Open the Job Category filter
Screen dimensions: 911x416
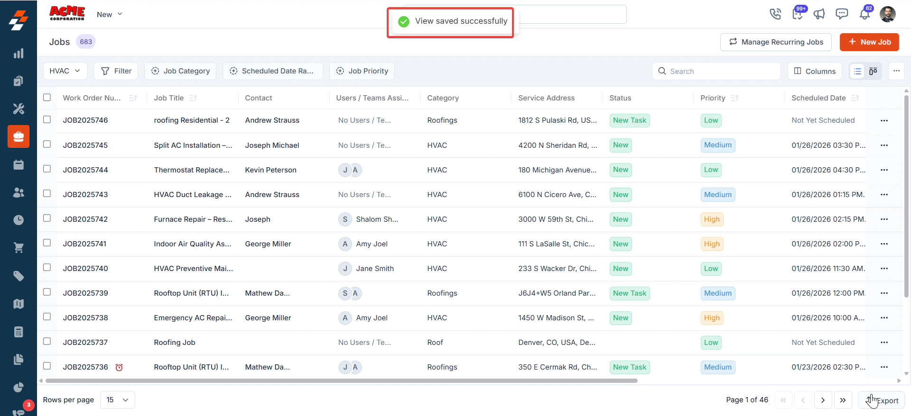(180, 71)
